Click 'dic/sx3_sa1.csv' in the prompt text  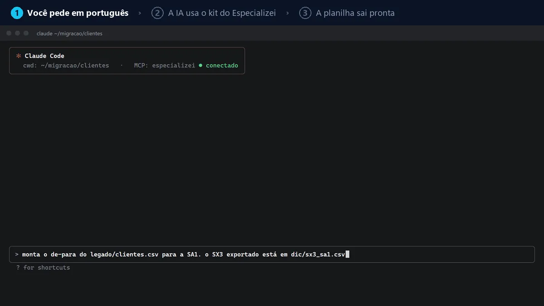[x=318, y=254]
